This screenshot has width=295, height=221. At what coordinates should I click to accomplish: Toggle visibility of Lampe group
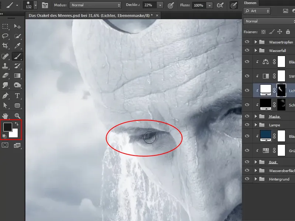pos(247,125)
